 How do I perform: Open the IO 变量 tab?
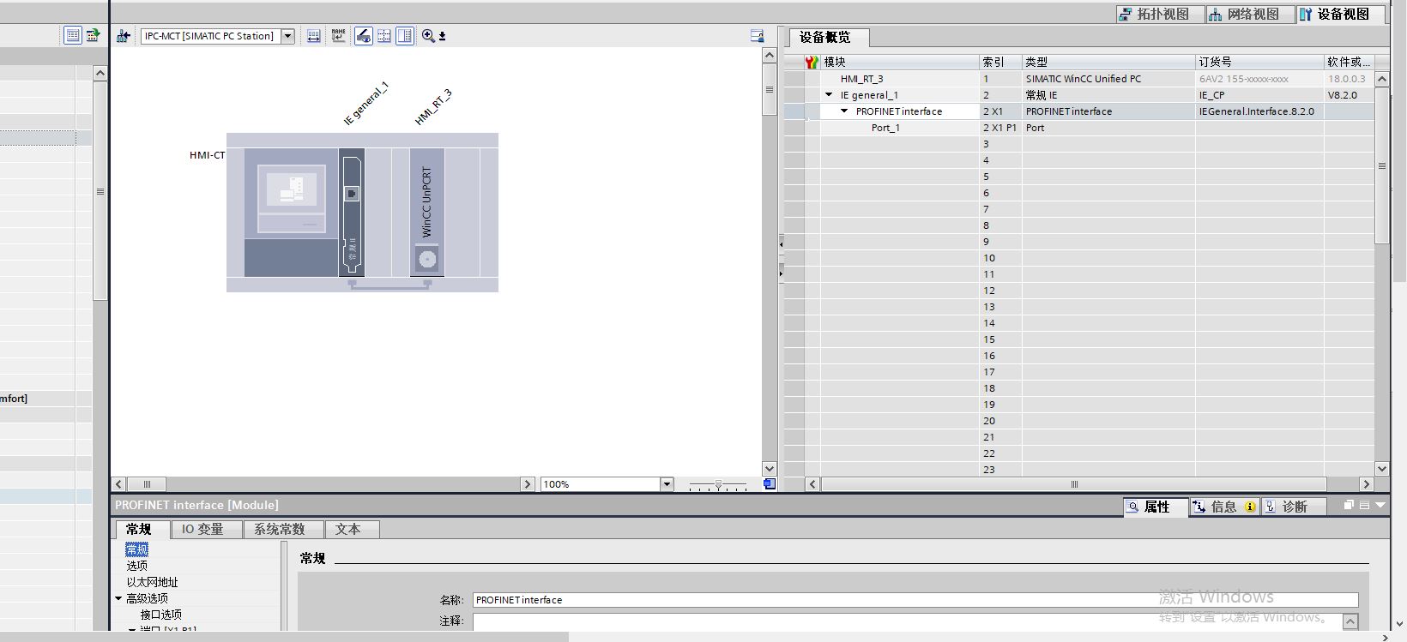click(x=202, y=529)
